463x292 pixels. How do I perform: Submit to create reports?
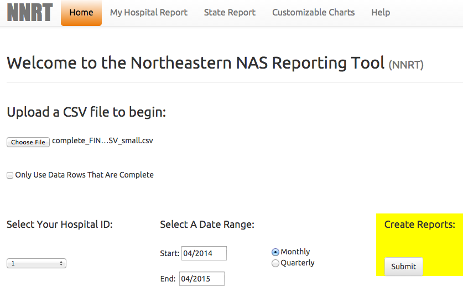coord(403,267)
